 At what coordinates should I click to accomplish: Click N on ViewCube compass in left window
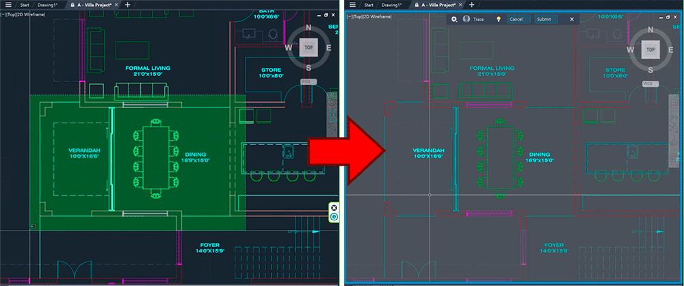coord(308,27)
